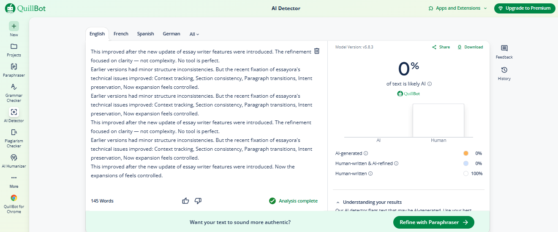558x232 pixels.
Task: Click the blue AI-refined color swatch
Action: click(x=466, y=163)
